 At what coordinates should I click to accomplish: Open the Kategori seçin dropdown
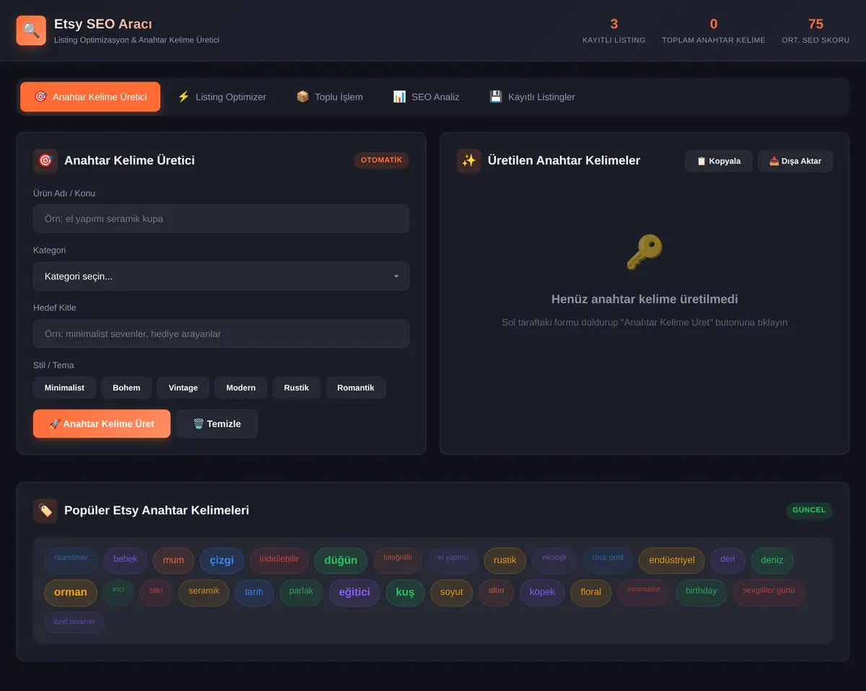click(x=221, y=277)
